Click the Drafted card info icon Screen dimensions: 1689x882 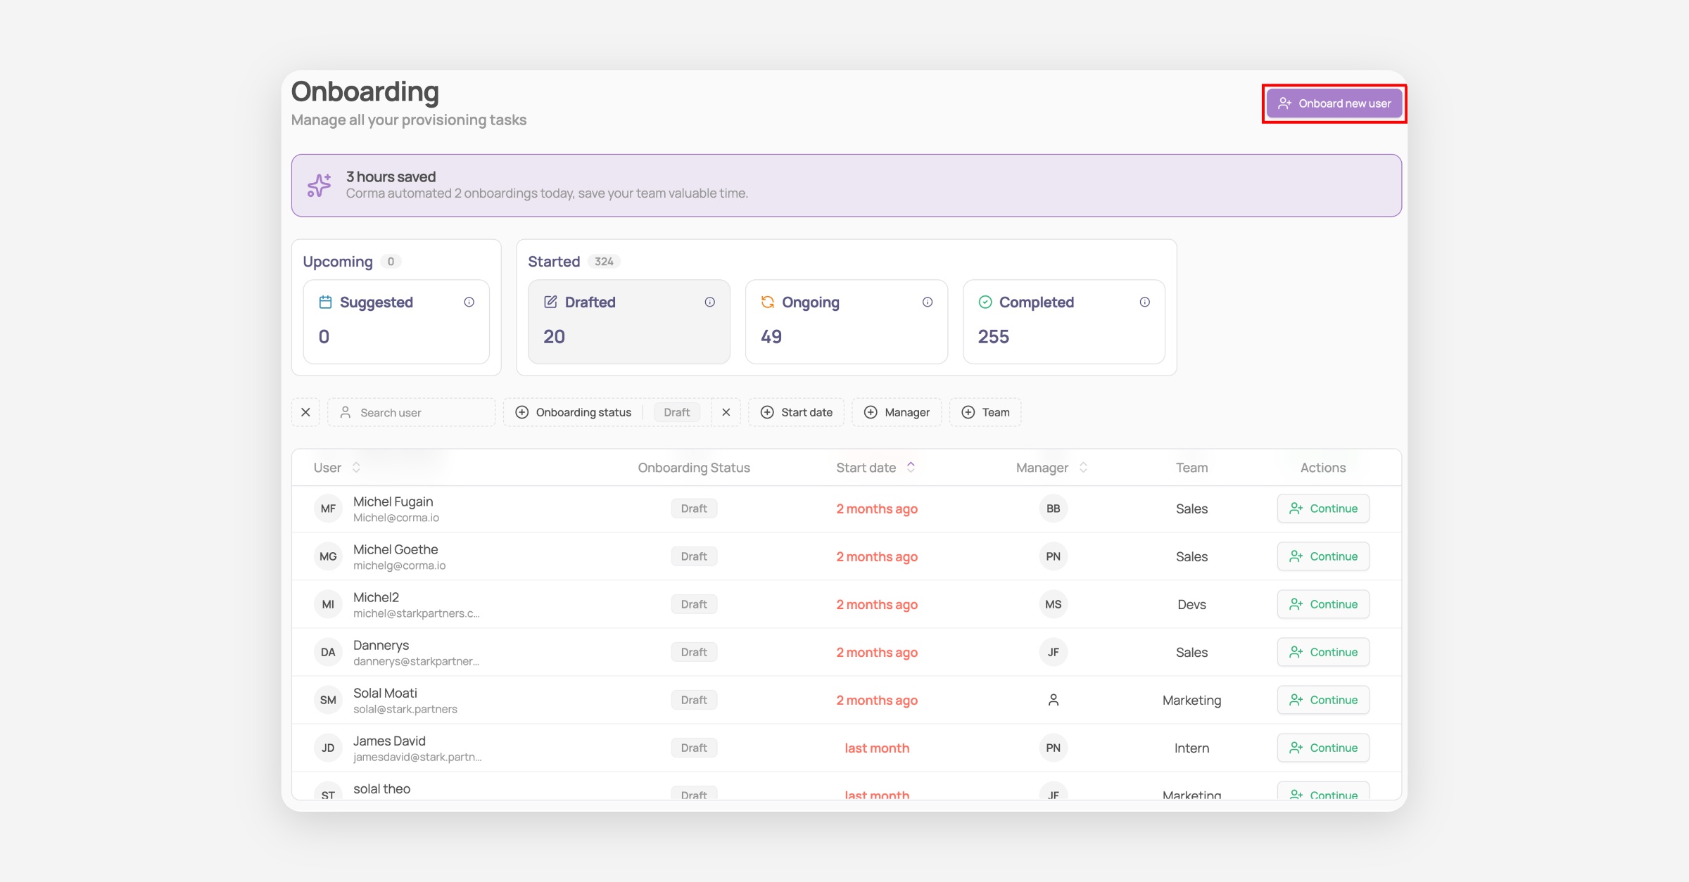pyautogui.click(x=709, y=302)
